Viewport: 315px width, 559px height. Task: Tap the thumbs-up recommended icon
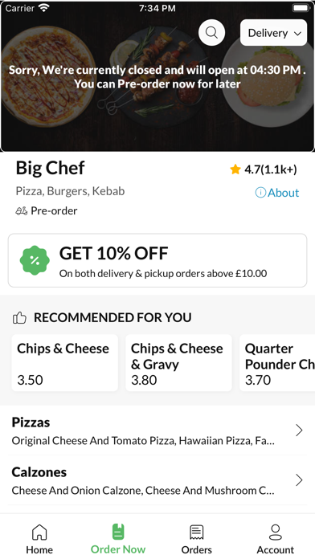pos(19,317)
